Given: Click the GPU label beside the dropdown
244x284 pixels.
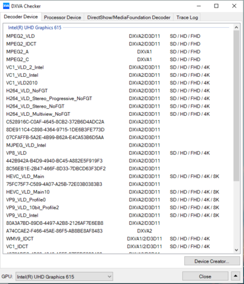Looking at the screenshot, I should [8, 276].
